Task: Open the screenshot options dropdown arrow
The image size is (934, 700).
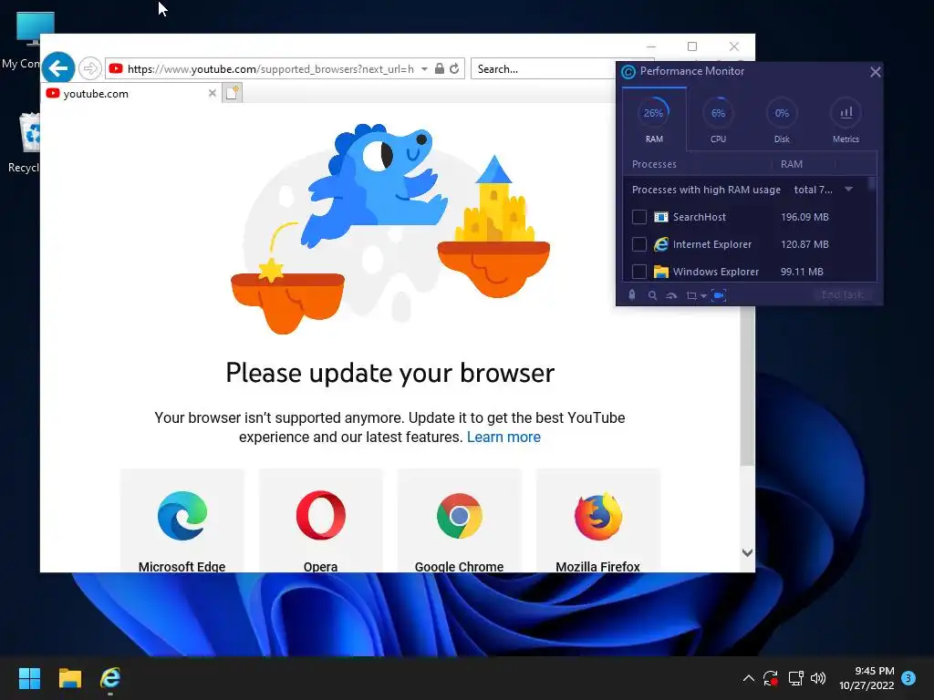Action: tap(703, 296)
